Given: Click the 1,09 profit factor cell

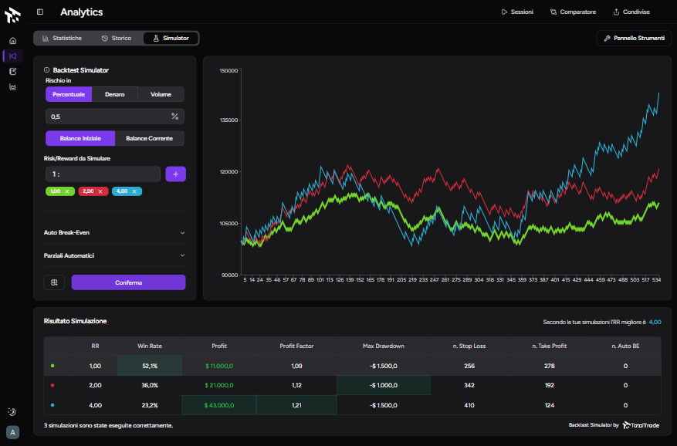Looking at the screenshot, I should tap(296, 366).
